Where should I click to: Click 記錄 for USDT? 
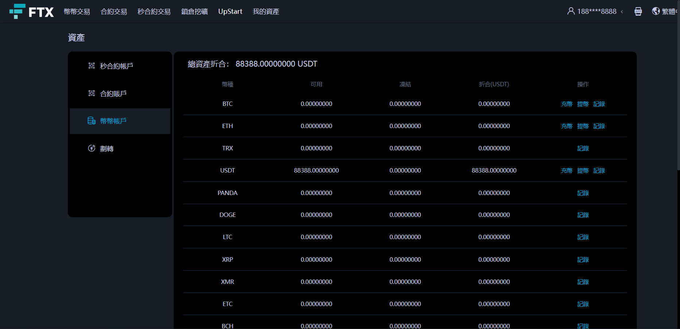click(599, 171)
